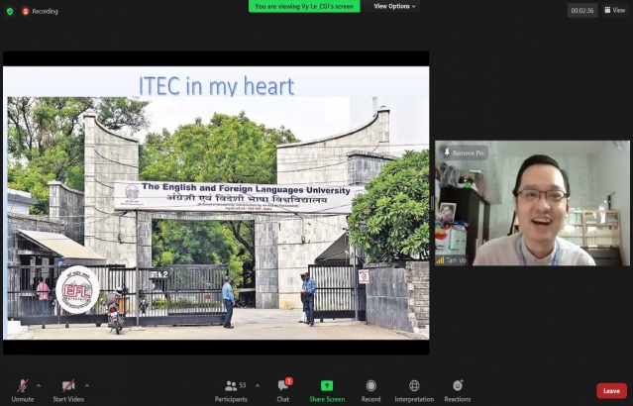Leave the meeting
633x406 pixels.
tap(611, 391)
